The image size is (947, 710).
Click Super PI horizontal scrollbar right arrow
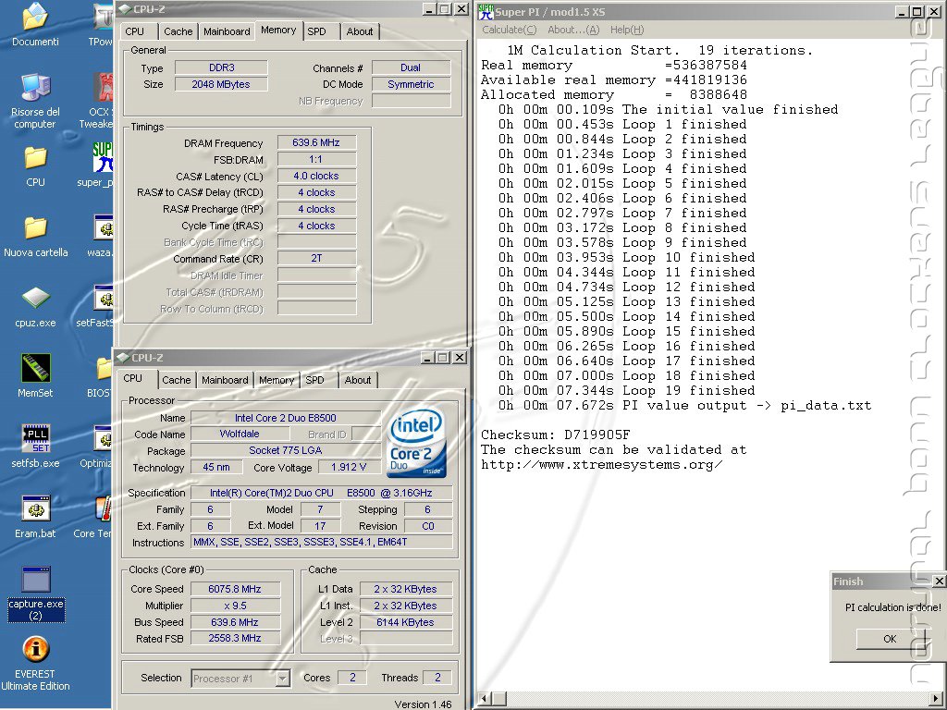point(936,698)
